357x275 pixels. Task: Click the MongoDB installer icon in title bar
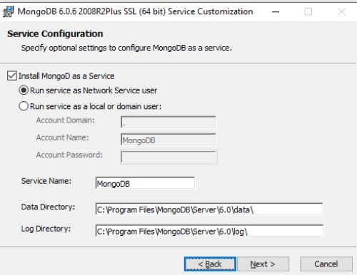click(x=8, y=11)
